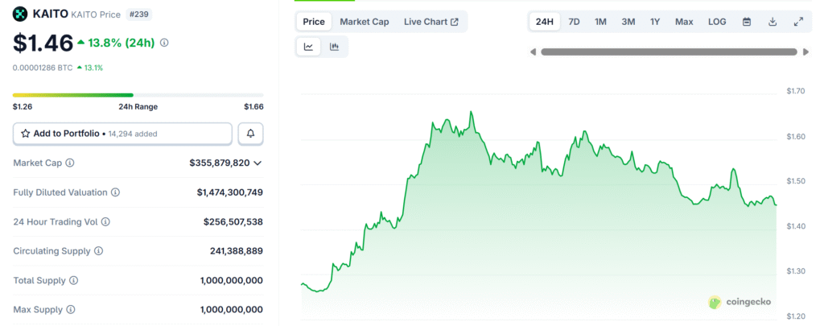This screenshot has height=326, width=824.
Task: Open the calendar date range picker
Action: tap(746, 22)
